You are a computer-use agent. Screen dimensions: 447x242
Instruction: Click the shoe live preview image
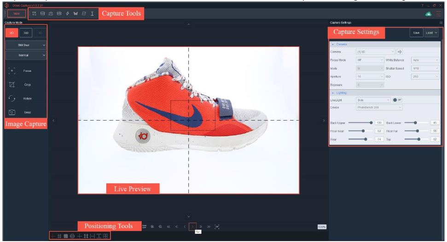click(188, 120)
